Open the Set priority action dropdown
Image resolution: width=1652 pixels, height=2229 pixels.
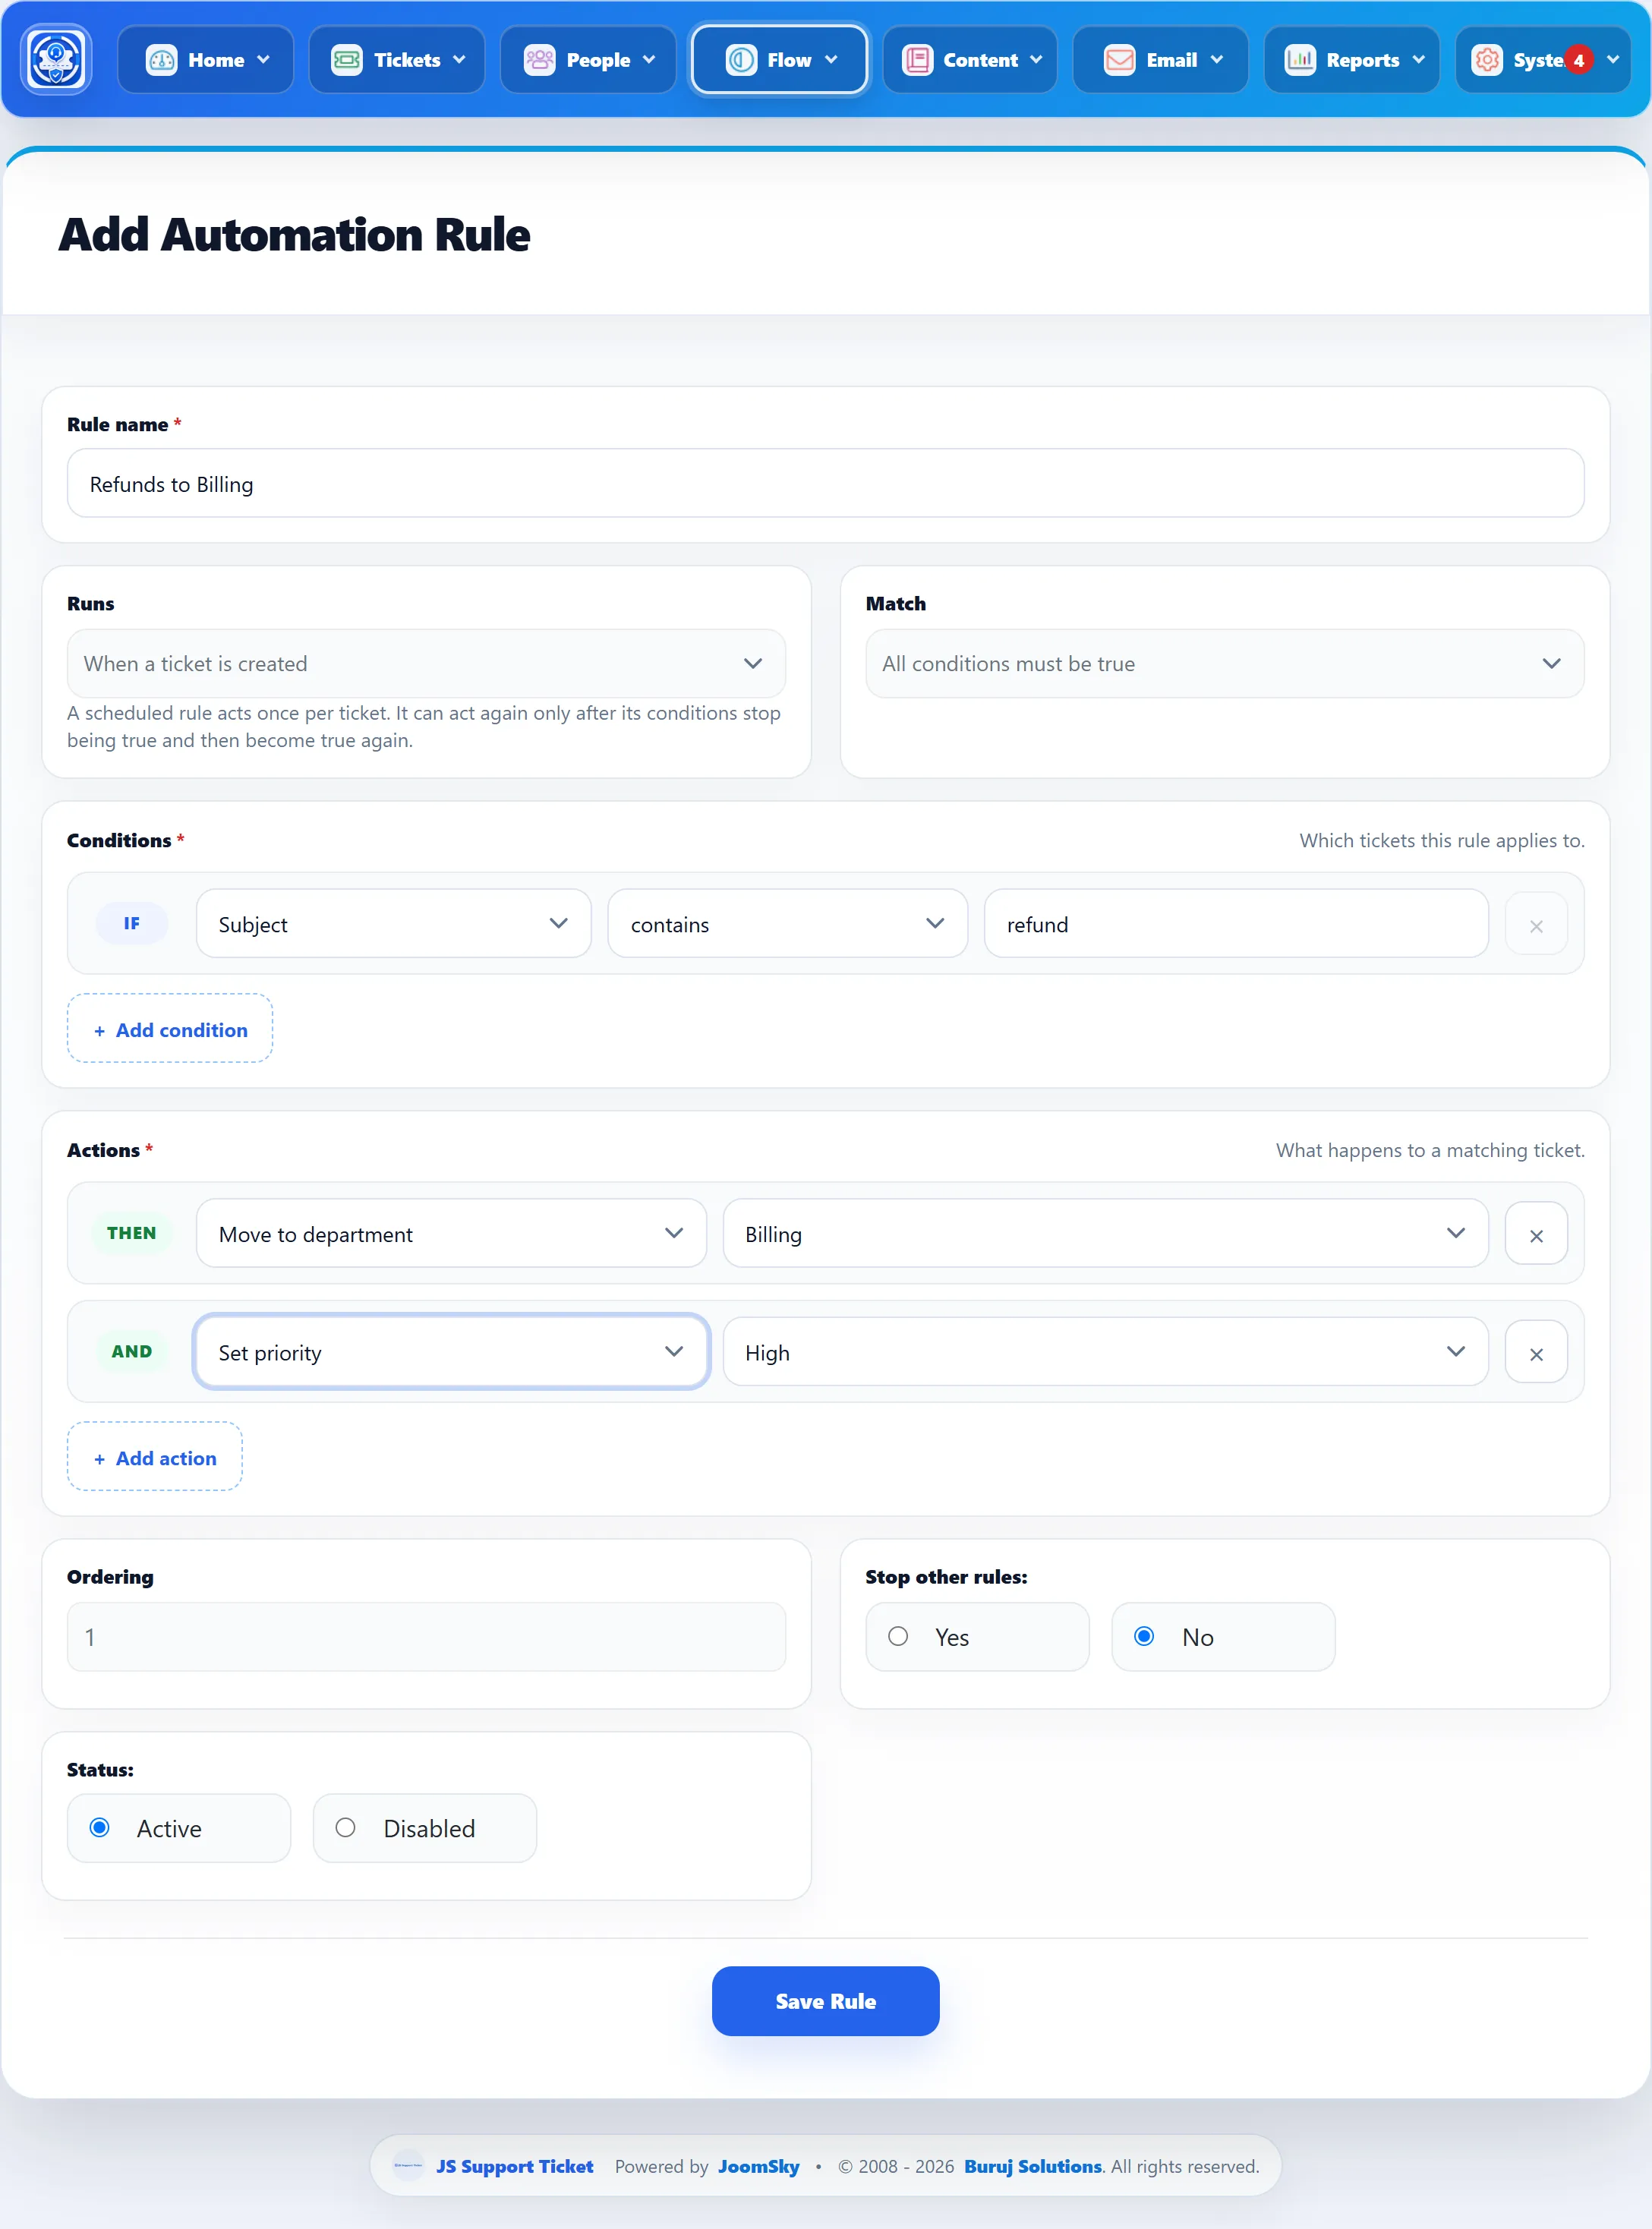tap(451, 1352)
